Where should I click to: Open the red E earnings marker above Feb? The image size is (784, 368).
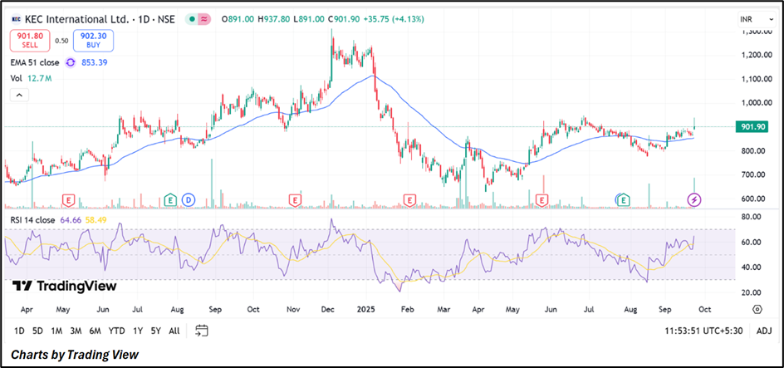[410, 200]
